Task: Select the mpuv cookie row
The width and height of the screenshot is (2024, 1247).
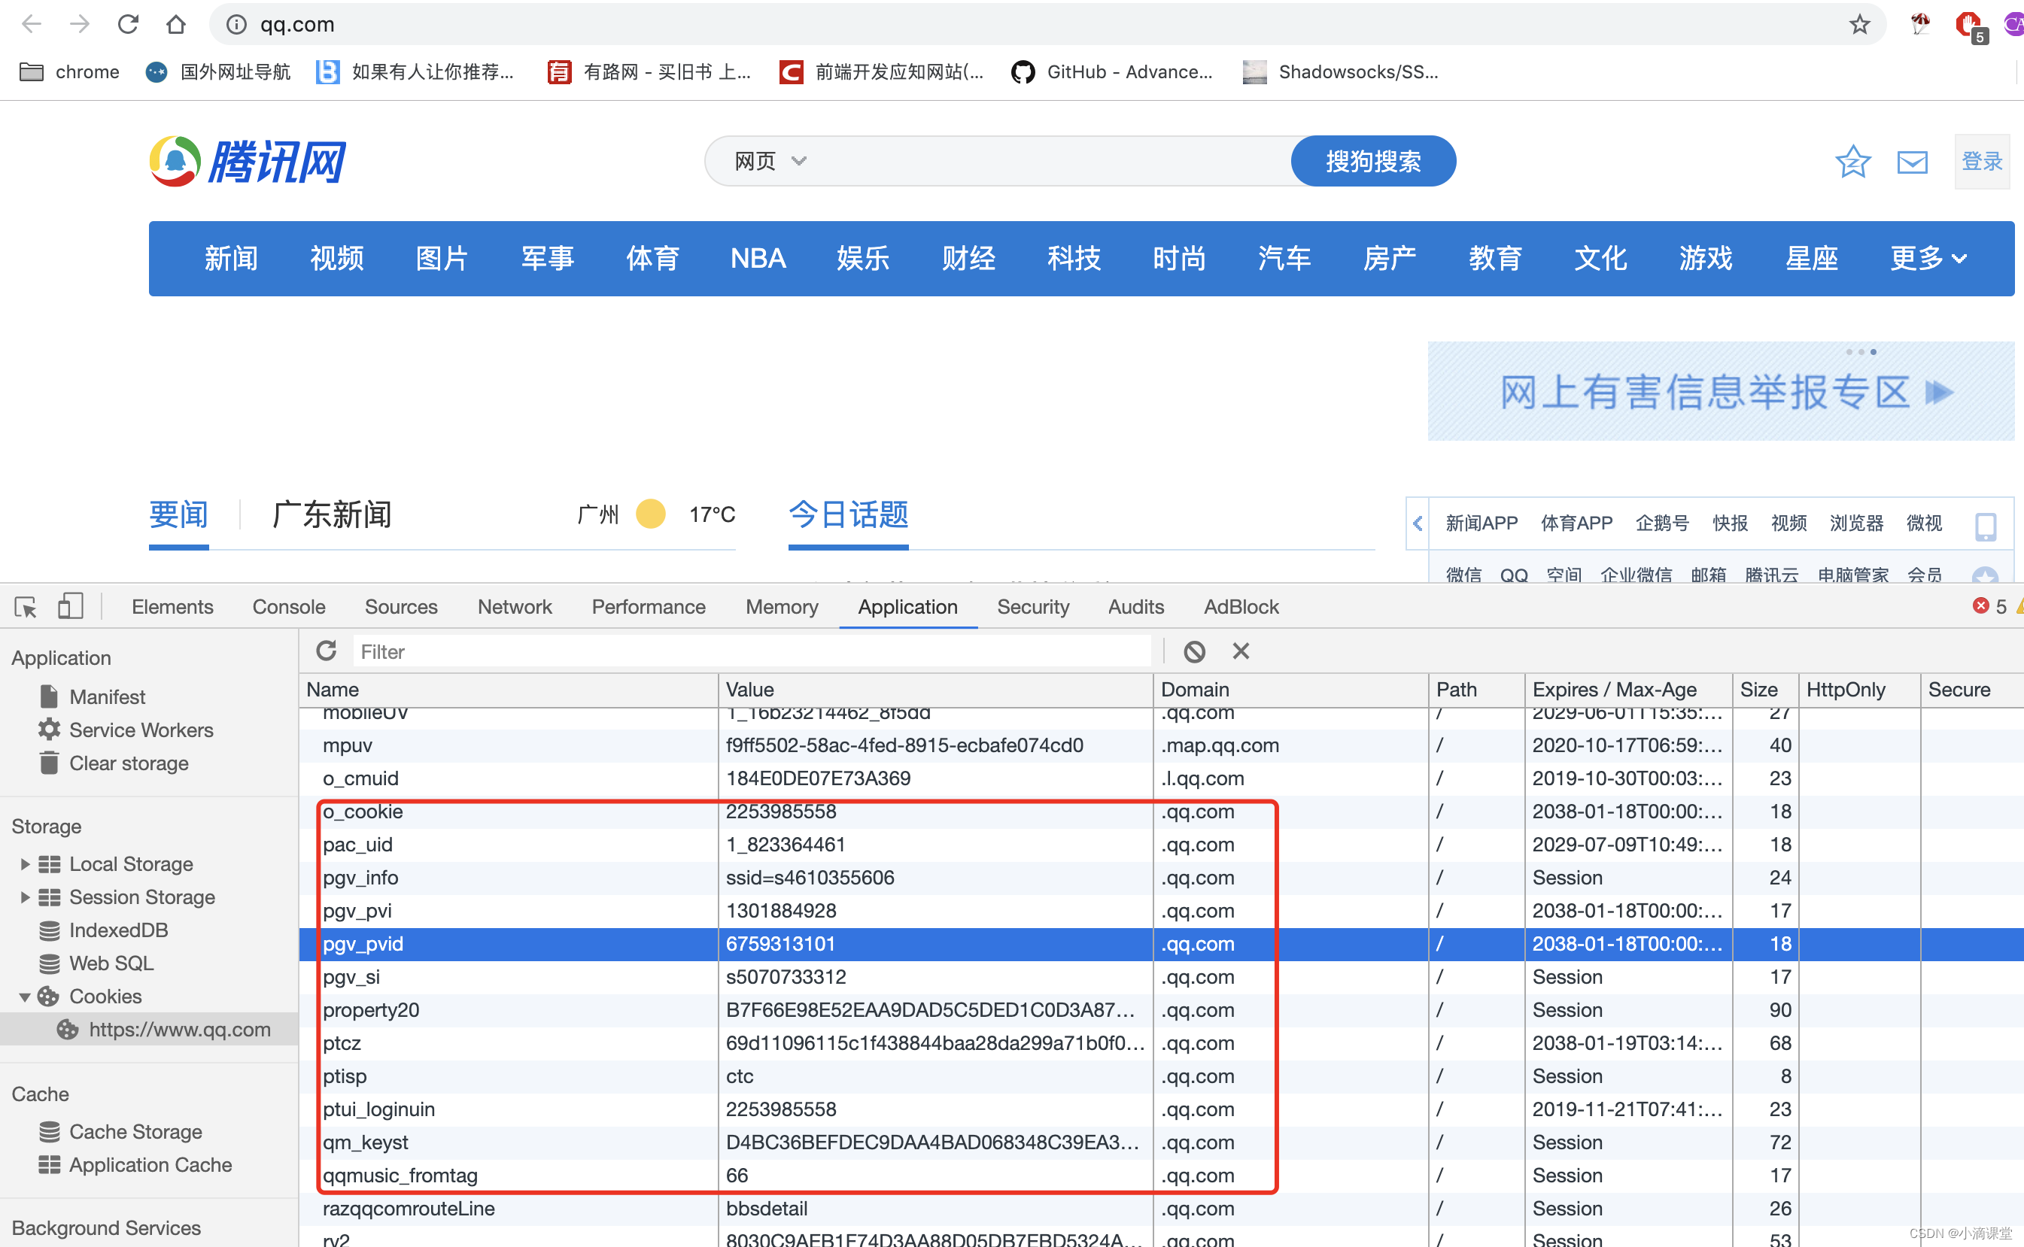Action: [x=1161, y=745]
